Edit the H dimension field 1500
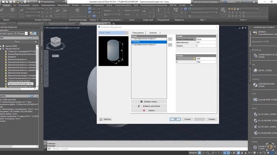The height and width of the screenshot is (155, 277). pos(206,62)
